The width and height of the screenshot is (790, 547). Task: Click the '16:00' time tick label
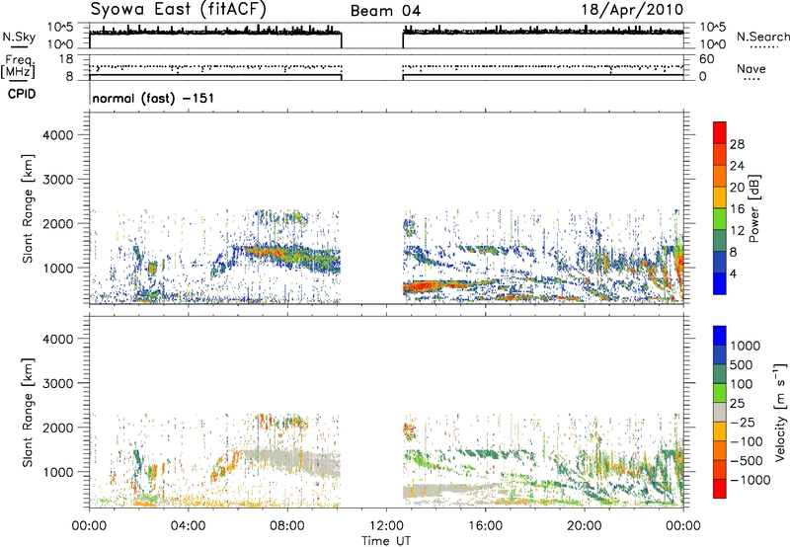tap(485, 526)
